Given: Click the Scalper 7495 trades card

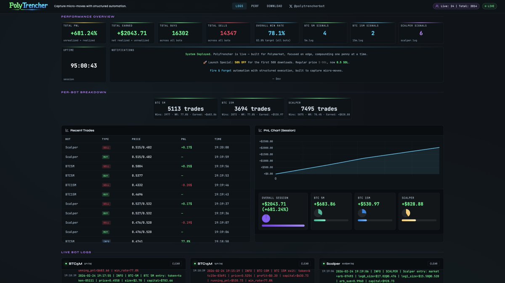Looking at the screenshot, I should coord(319,108).
